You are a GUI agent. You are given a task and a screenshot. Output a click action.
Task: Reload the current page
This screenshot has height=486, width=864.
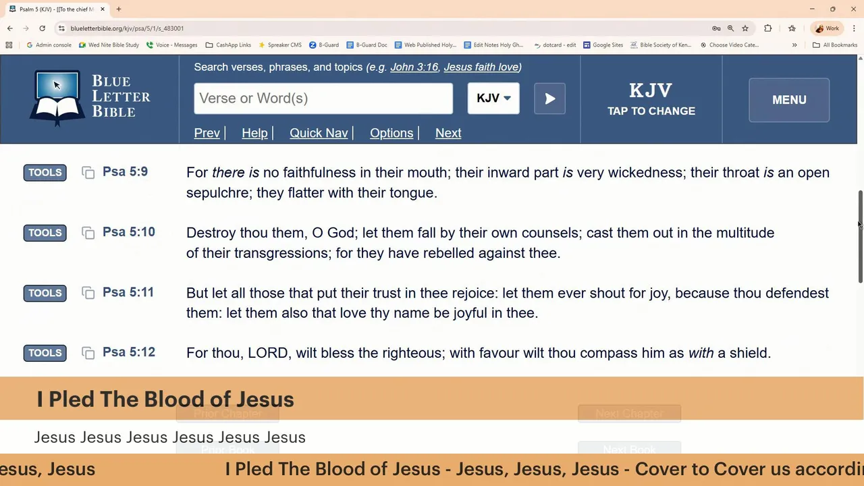click(x=42, y=28)
